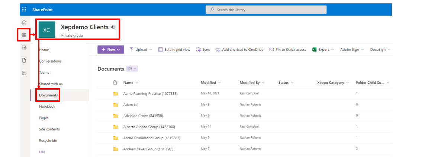Click the XC site logo tile
Screen dimensions: 425x157
[x=46, y=30]
